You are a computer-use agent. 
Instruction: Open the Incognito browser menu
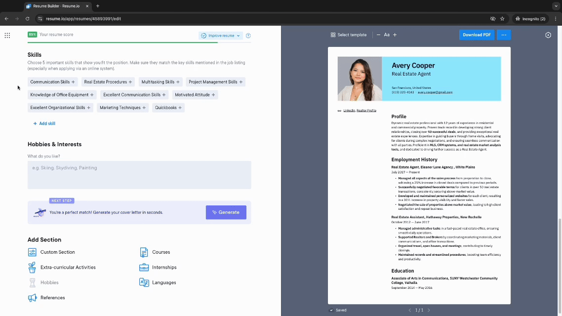click(x=530, y=18)
